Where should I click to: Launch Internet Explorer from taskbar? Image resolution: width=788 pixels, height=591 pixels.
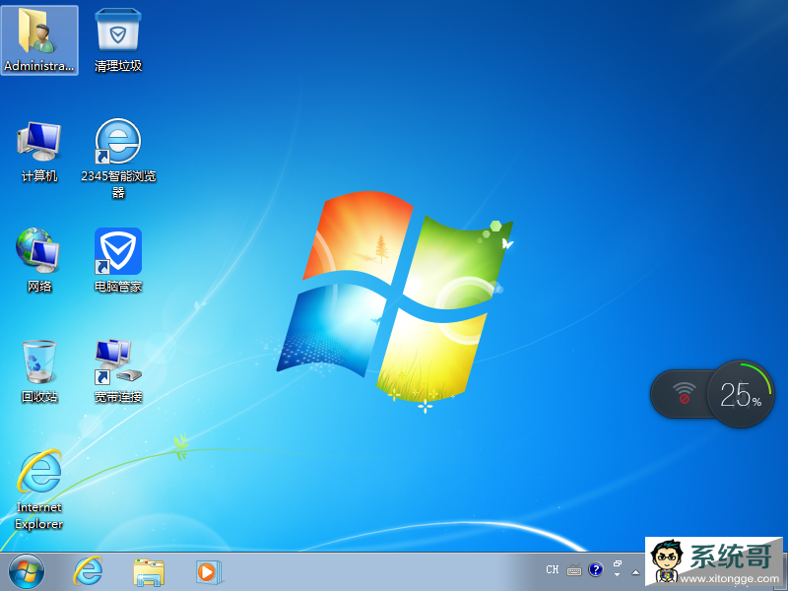(89, 571)
